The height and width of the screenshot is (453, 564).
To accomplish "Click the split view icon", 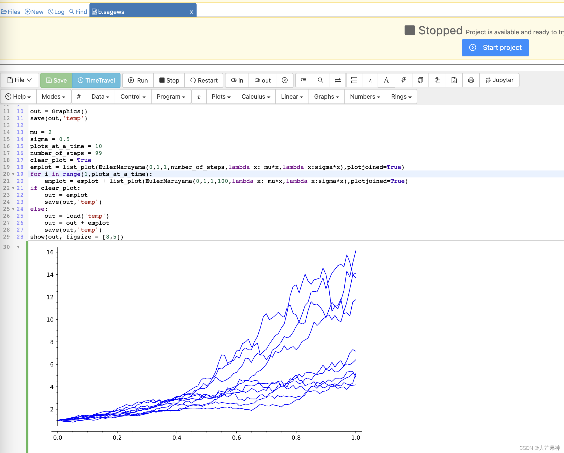I will coord(354,80).
